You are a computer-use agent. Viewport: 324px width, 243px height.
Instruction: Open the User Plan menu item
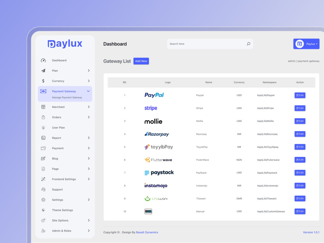(65, 127)
